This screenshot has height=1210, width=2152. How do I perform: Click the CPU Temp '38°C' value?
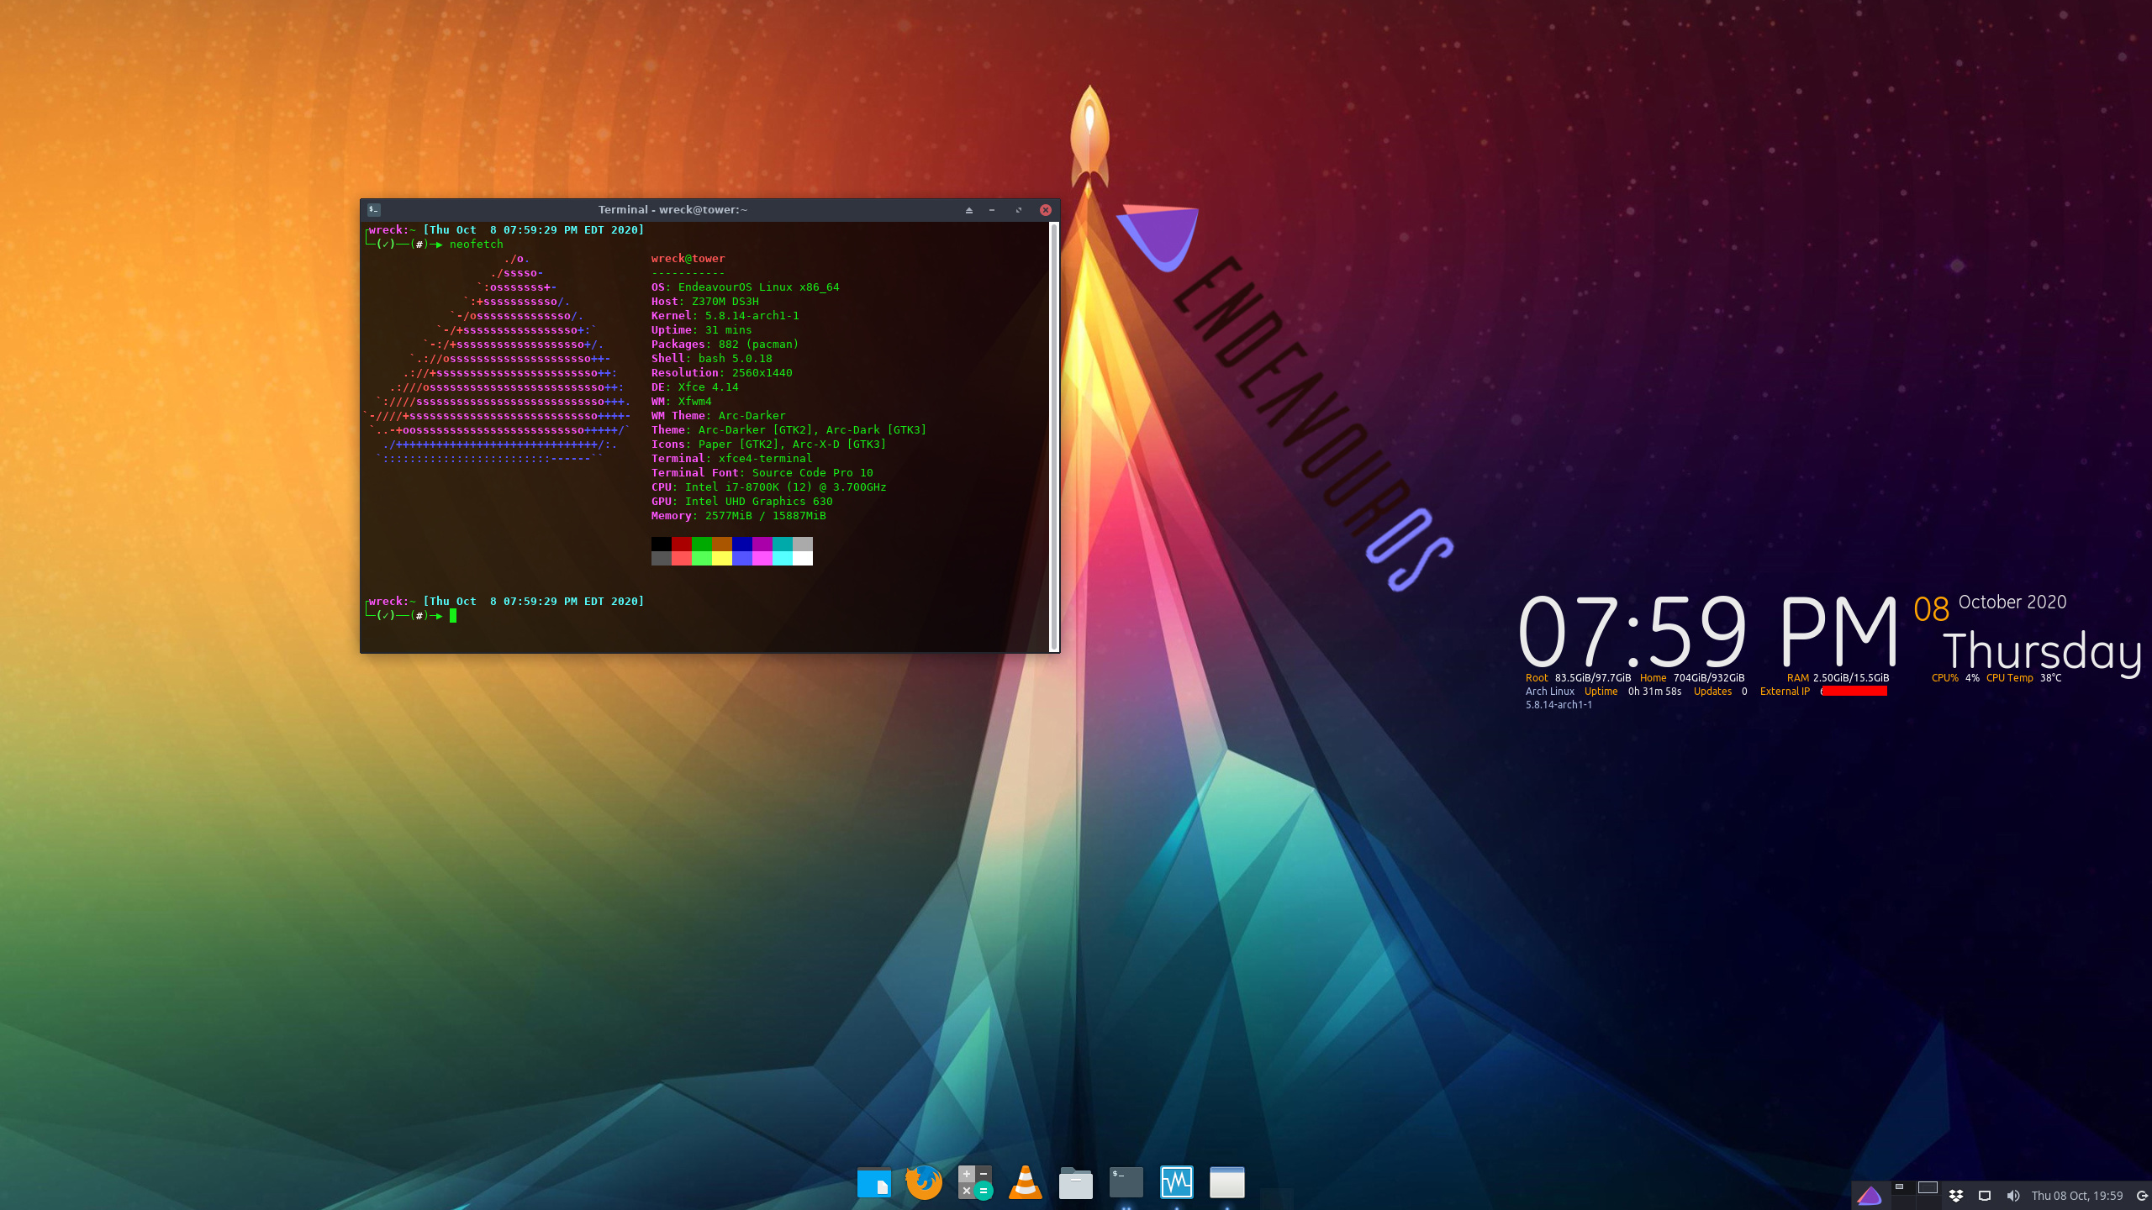coord(2050,678)
